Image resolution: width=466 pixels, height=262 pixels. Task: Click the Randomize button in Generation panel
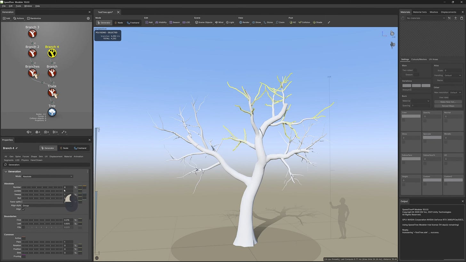pos(34,18)
